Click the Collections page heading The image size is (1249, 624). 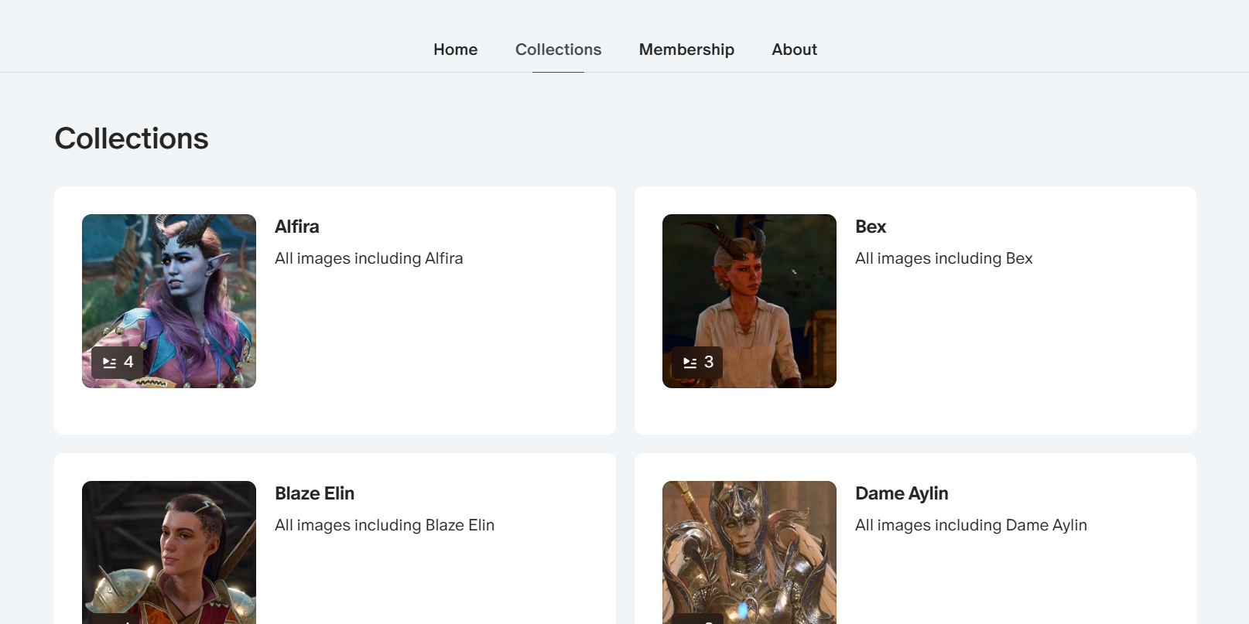coord(132,138)
